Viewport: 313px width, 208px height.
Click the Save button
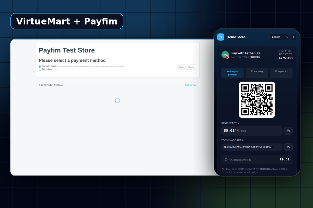(182, 67)
